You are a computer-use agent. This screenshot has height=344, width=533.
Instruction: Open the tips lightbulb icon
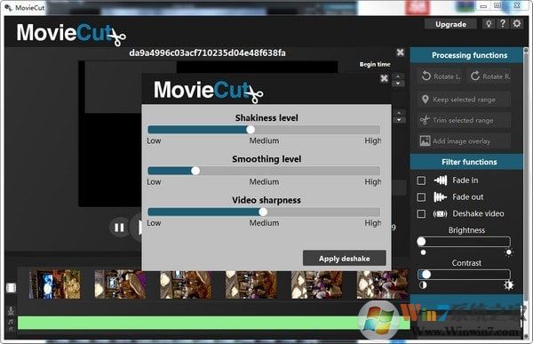point(489,24)
